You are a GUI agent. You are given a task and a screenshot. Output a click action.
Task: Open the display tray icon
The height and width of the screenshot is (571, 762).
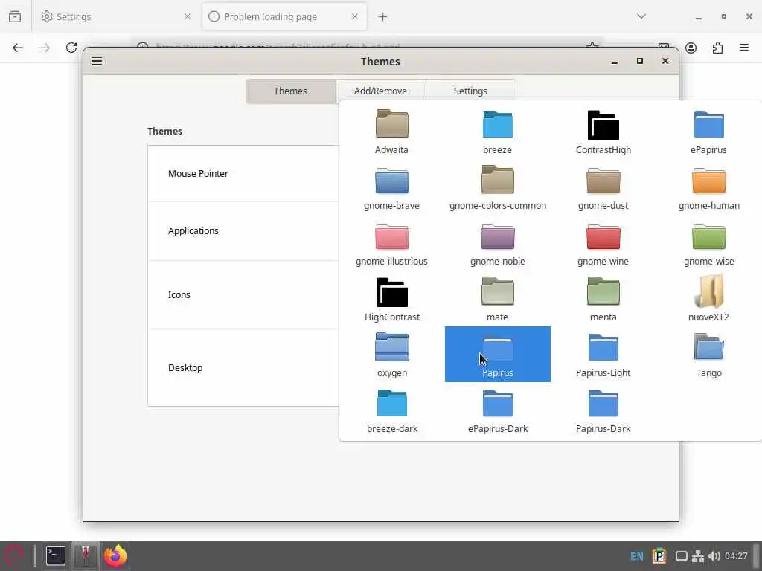(x=682, y=556)
